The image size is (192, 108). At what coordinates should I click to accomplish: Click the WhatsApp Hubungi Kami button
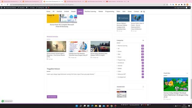point(7,101)
